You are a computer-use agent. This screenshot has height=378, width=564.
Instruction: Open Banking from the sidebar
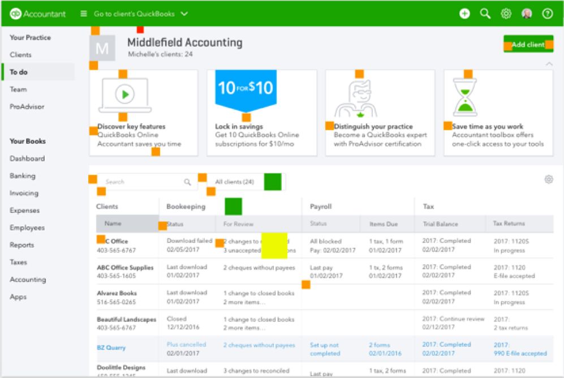click(x=23, y=176)
